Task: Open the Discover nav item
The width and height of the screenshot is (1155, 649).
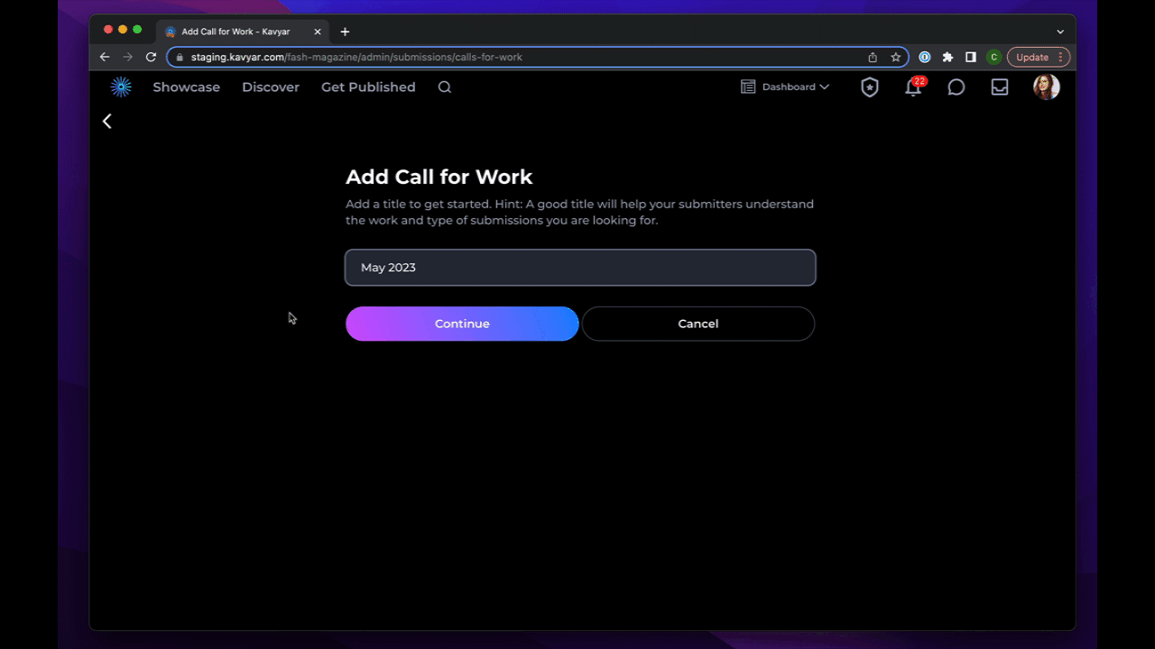Action: (x=271, y=87)
